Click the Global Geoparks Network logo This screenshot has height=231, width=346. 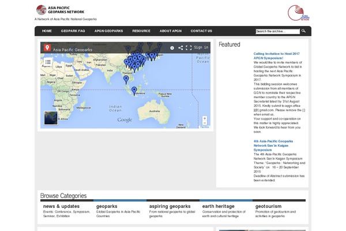tap(299, 13)
